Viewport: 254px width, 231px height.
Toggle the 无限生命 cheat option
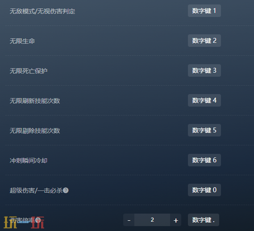[x=22, y=41]
